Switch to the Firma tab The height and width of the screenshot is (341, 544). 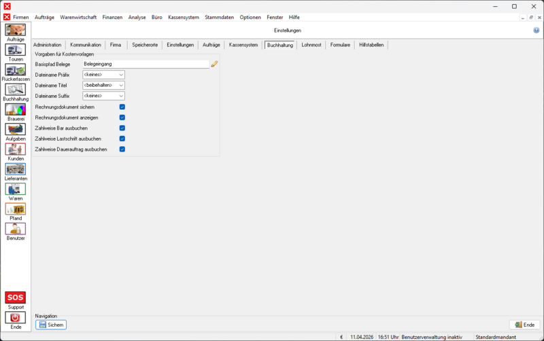(116, 45)
